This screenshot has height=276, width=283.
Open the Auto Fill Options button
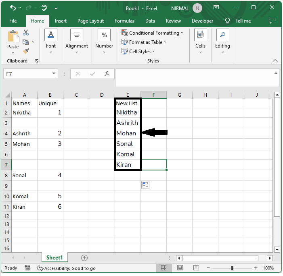click(145, 185)
